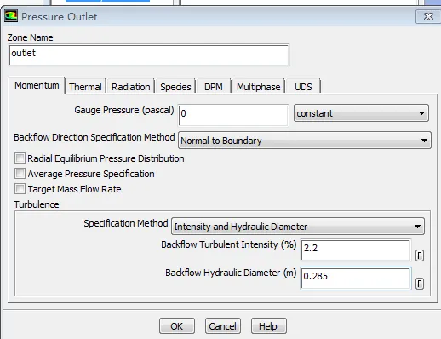Click the Cancel button
The height and width of the screenshot is (339, 441).
pos(223,326)
